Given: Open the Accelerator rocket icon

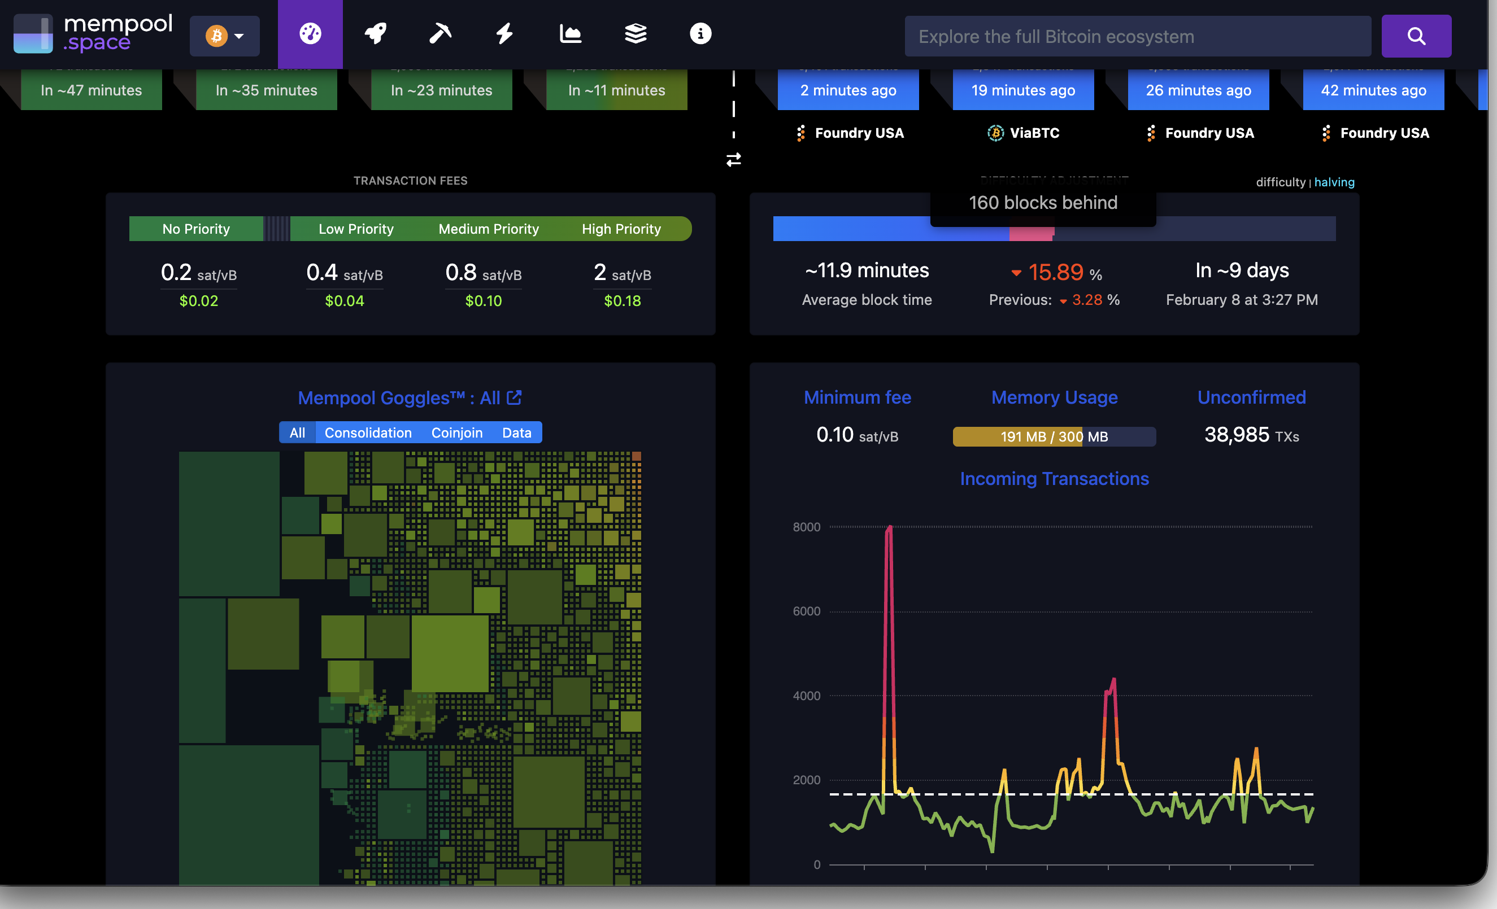Looking at the screenshot, I should click(x=376, y=33).
